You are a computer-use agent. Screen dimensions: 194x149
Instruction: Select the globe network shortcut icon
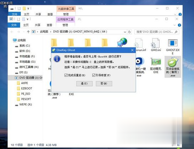(122, 42)
